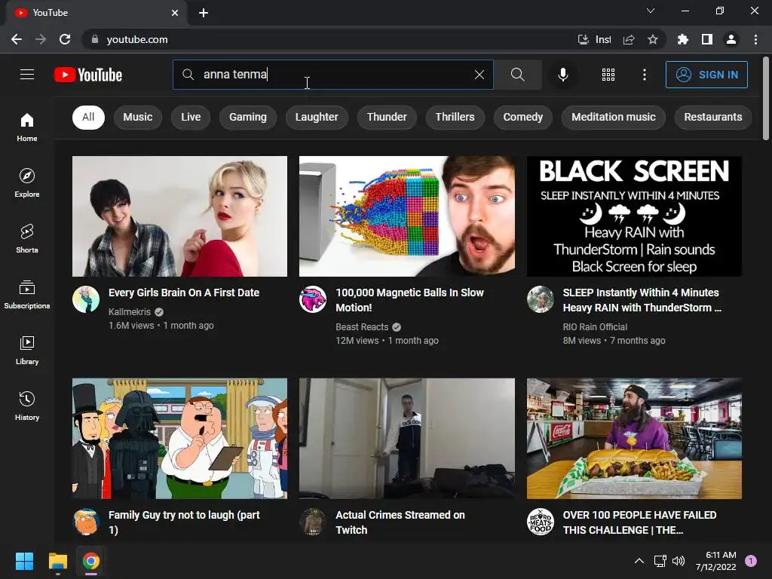Screen dimensions: 772x579
Task: Click the browser back arrow
Action: tap(17, 39)
